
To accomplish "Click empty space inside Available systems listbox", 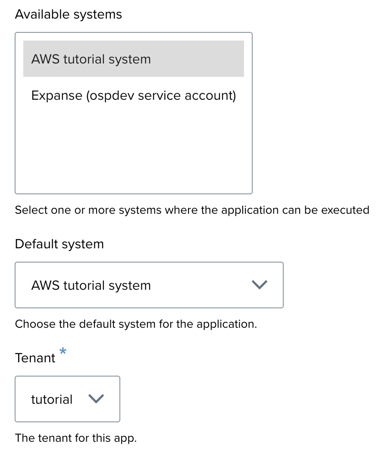I will pos(133,151).
